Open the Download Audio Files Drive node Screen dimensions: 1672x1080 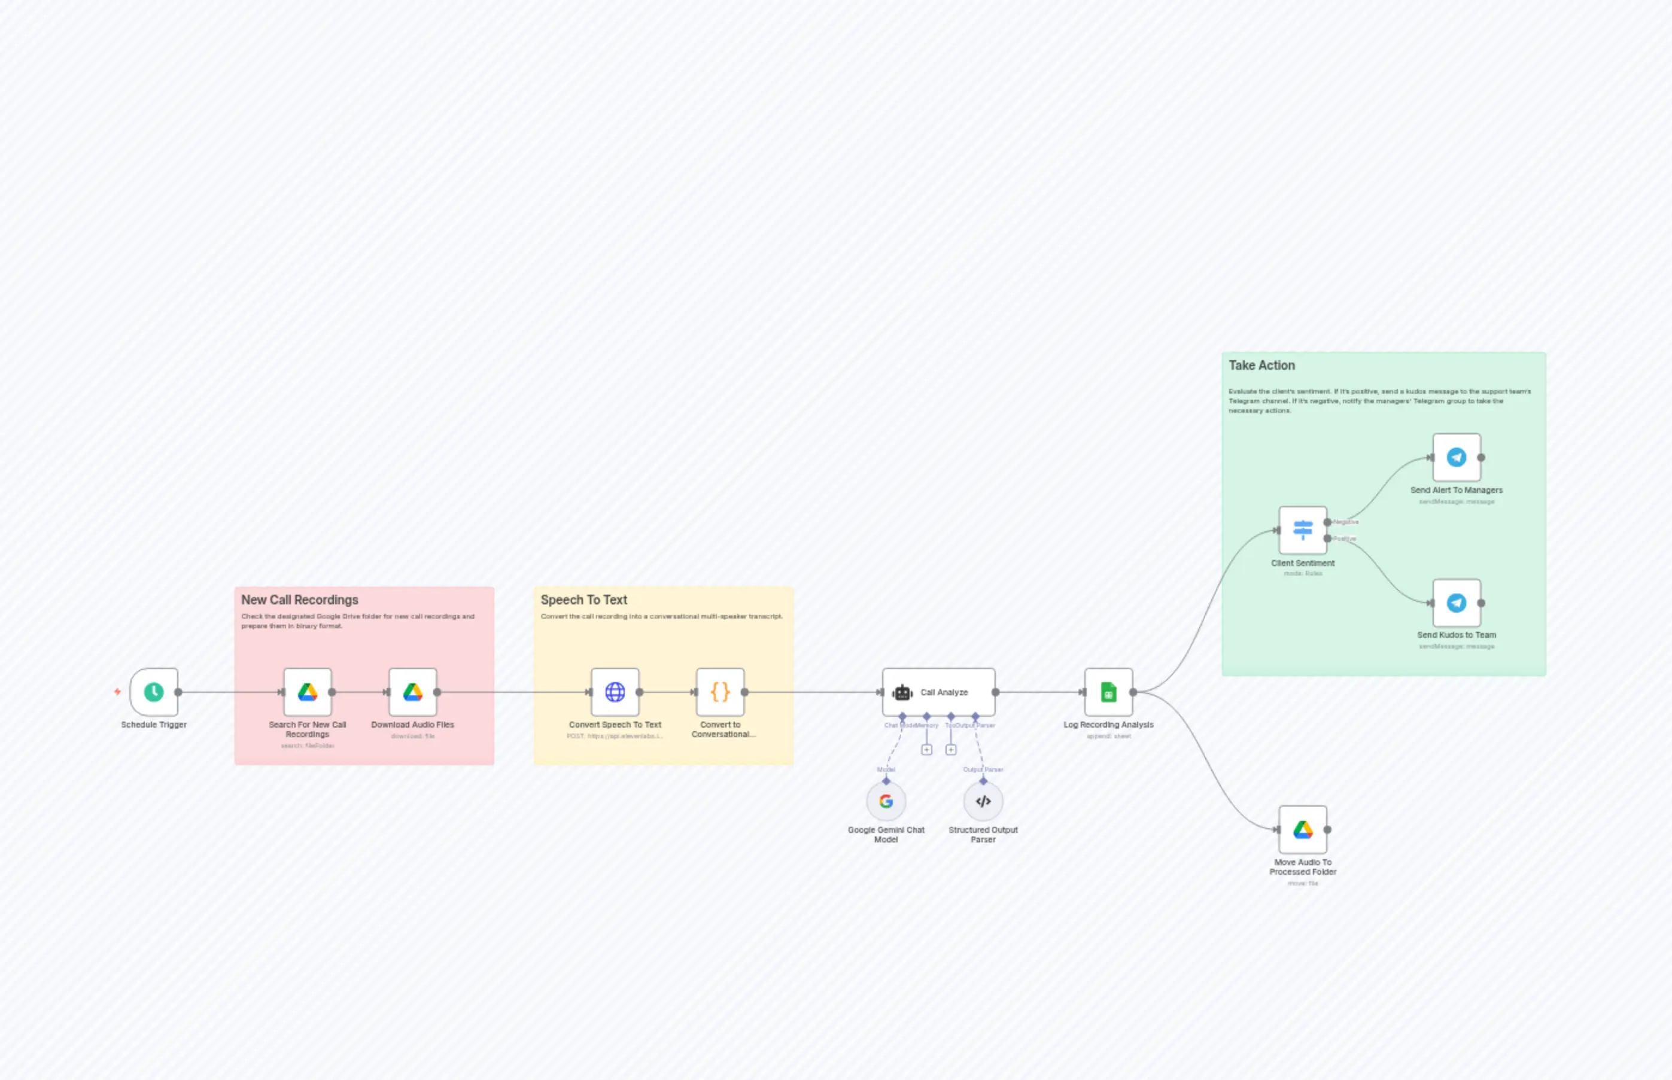(x=412, y=692)
